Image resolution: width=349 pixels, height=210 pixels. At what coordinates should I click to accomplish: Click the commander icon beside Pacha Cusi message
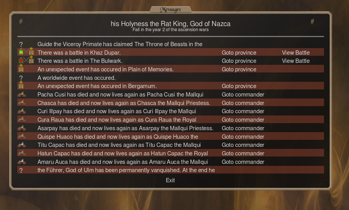(21, 95)
